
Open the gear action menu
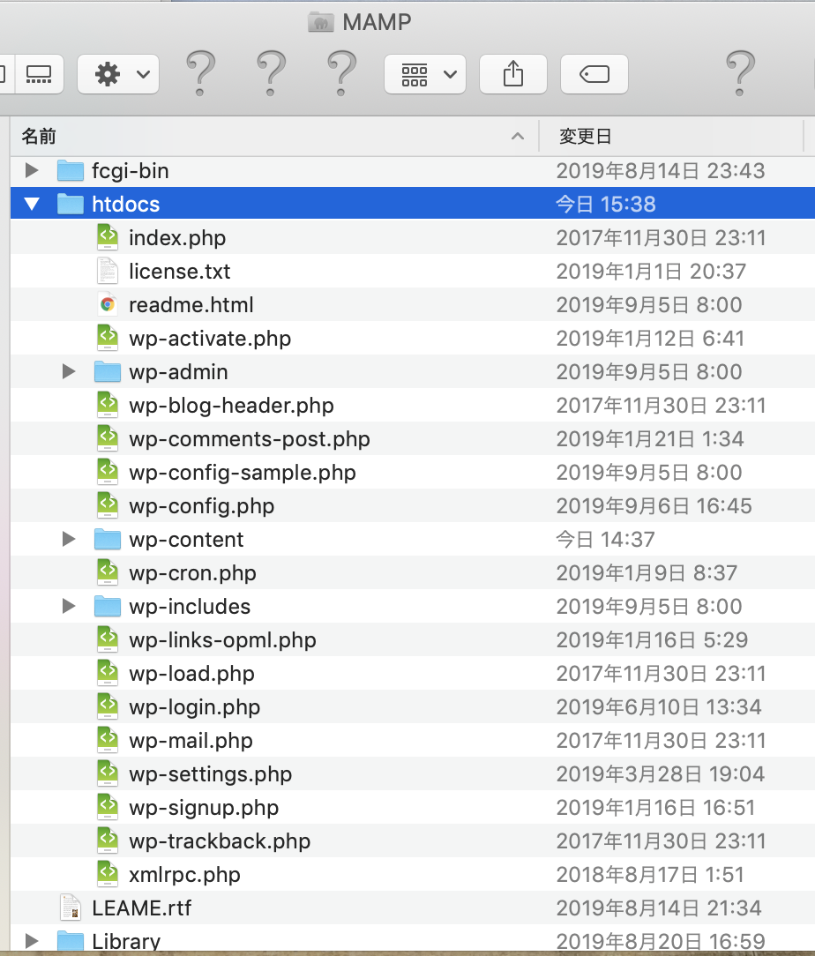point(118,74)
